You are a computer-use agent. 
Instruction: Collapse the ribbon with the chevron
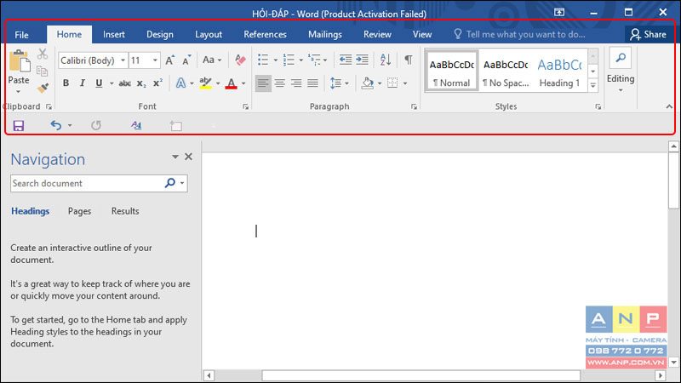(x=669, y=106)
